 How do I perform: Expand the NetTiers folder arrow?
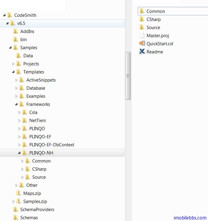pyautogui.click(x=19, y=121)
